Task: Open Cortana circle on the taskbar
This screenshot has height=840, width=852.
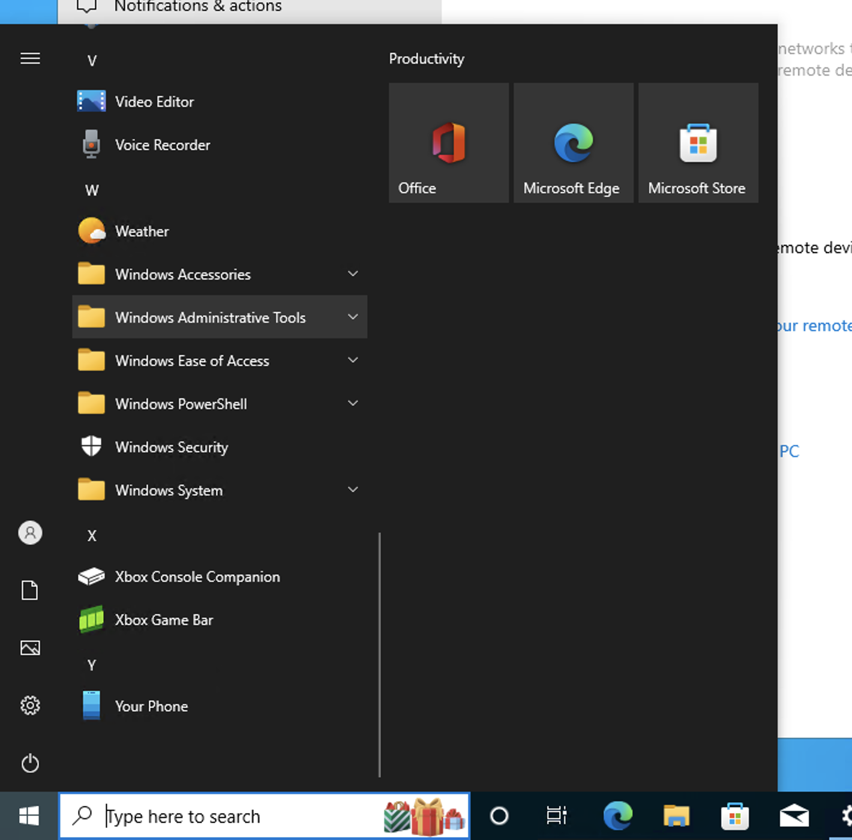Action: [499, 816]
